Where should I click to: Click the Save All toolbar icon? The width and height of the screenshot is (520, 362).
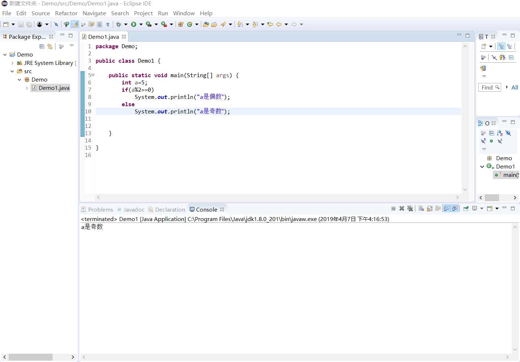pyautogui.click(x=29, y=24)
